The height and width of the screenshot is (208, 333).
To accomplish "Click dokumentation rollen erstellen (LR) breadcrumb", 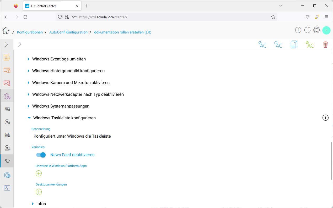I will point(123,32).
